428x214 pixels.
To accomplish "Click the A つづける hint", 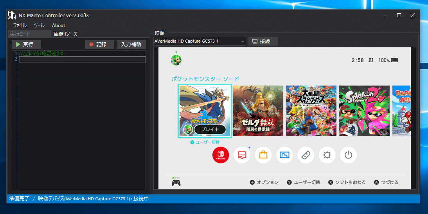I will pos(386,182).
